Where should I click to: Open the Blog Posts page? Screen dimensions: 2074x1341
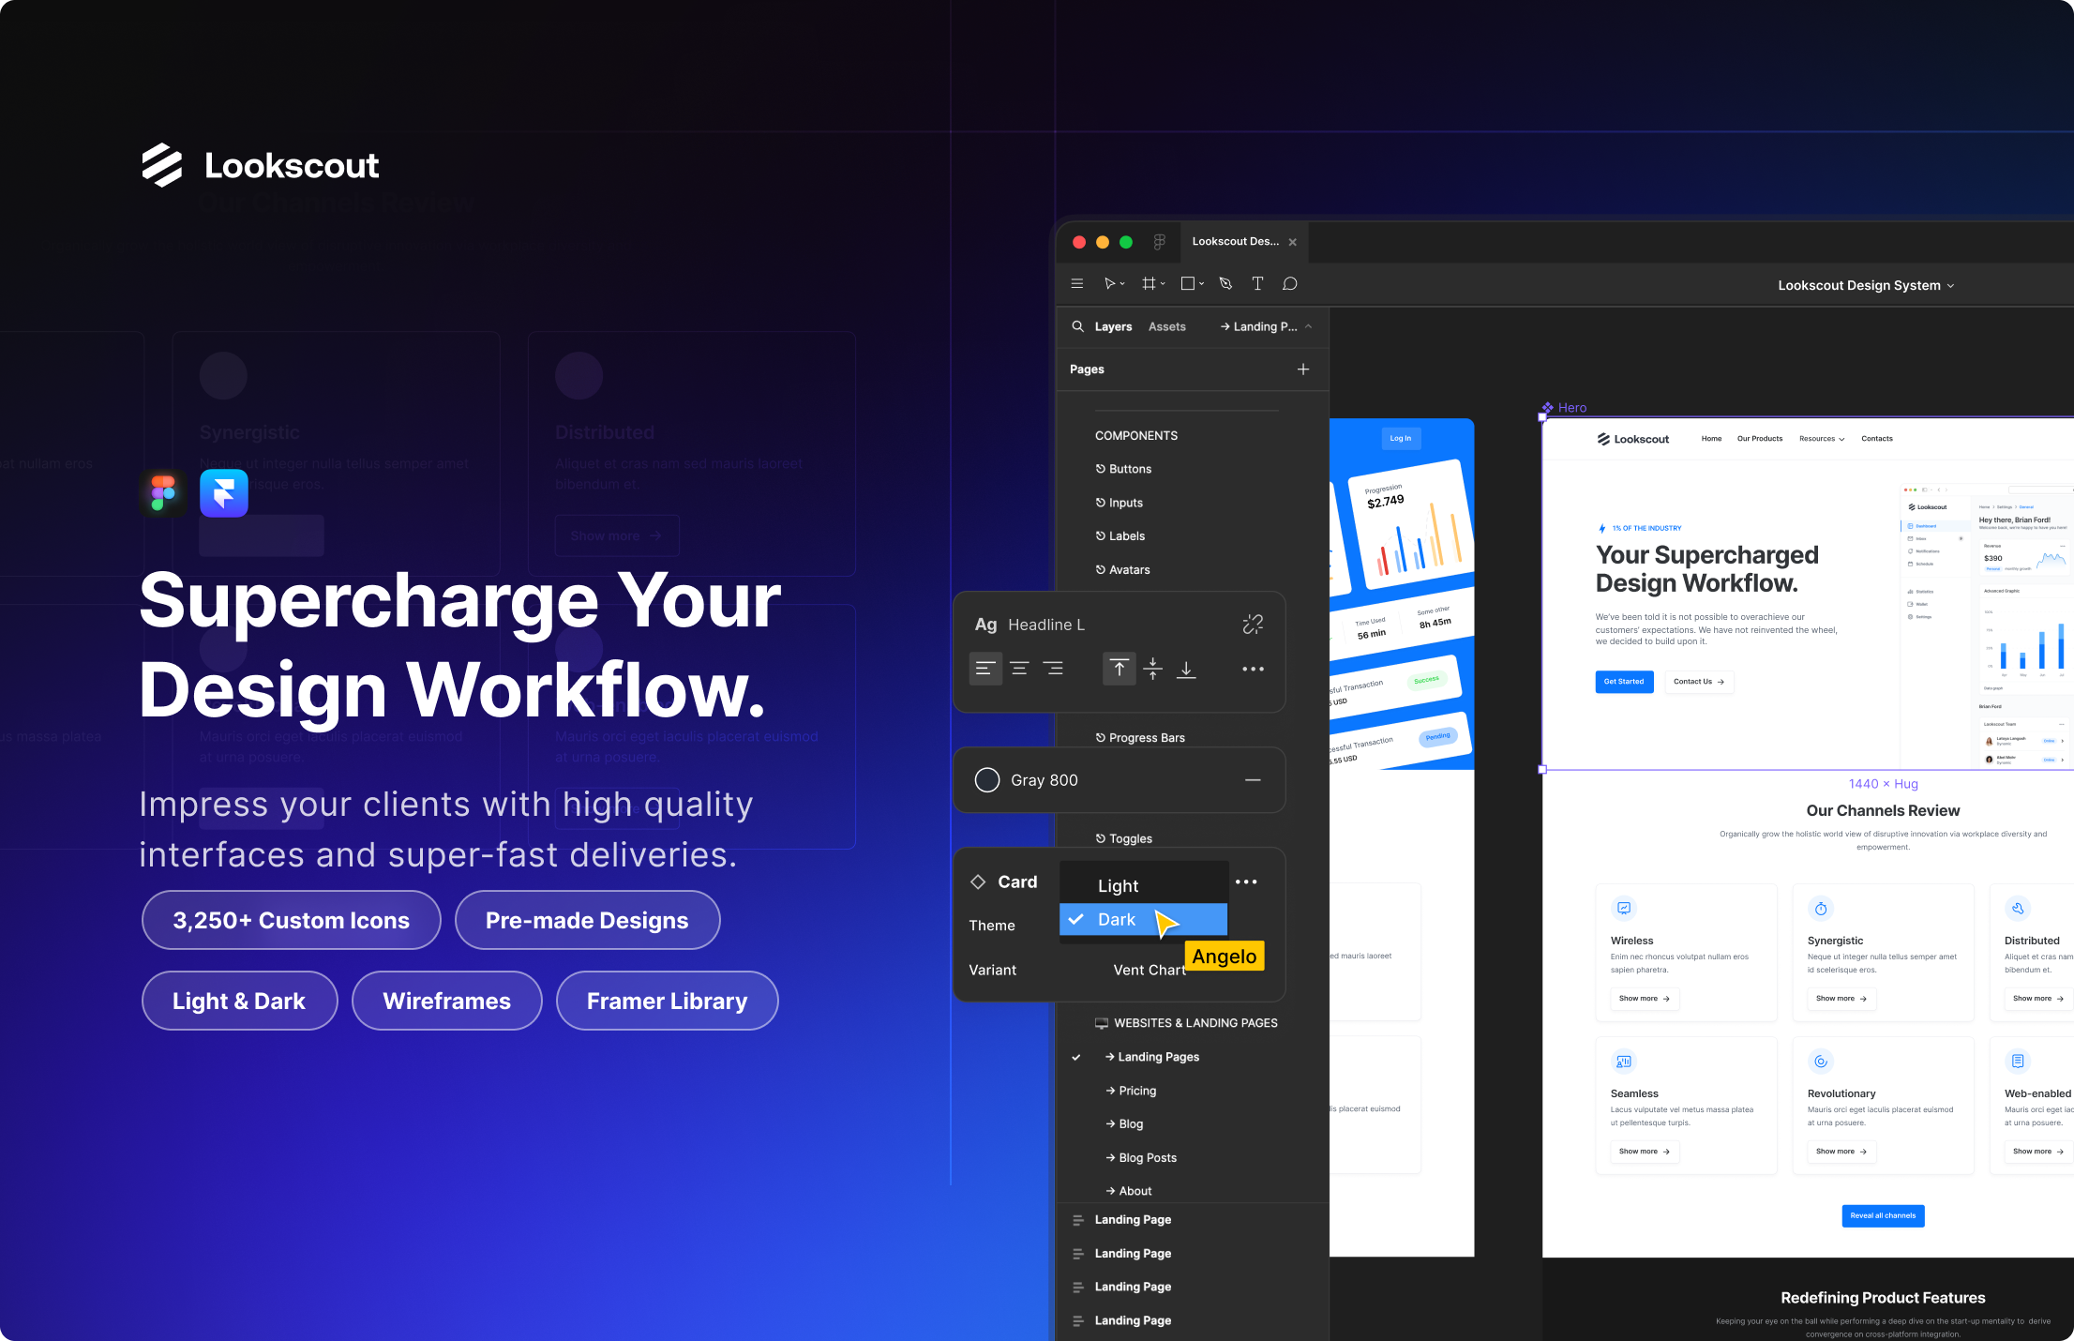[1141, 1158]
